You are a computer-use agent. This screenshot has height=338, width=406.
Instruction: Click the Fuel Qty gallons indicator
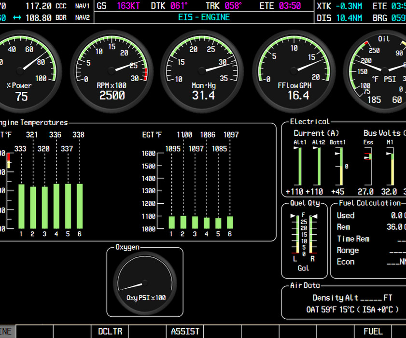tap(303, 237)
